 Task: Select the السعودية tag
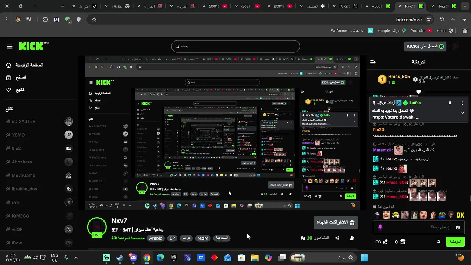[222, 238]
